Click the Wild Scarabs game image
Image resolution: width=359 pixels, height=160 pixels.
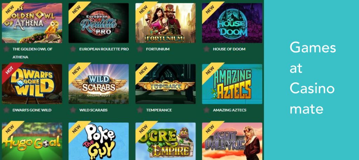click(99, 84)
